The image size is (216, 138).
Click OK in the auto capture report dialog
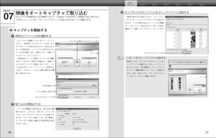point(187,52)
